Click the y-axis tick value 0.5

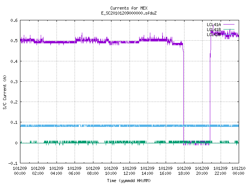(x=14, y=41)
